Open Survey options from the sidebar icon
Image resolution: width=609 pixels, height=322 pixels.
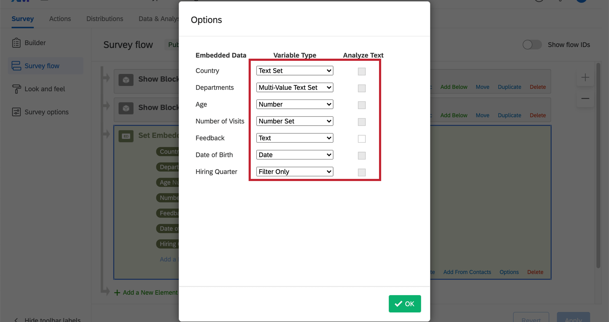[16, 112]
